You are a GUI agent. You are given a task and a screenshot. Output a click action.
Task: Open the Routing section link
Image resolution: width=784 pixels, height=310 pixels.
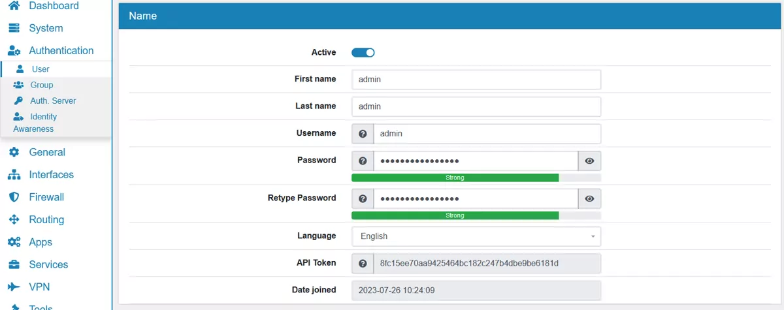[x=46, y=220]
